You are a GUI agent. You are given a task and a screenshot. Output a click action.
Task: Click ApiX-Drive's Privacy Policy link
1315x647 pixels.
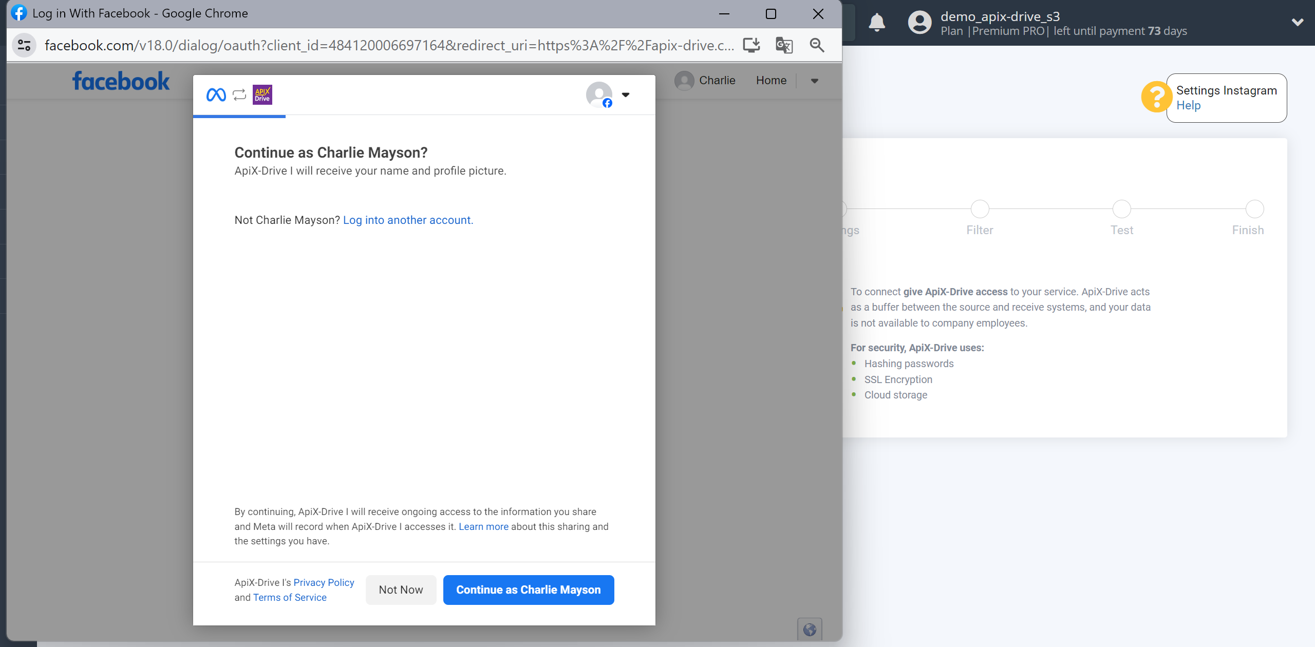[324, 582]
